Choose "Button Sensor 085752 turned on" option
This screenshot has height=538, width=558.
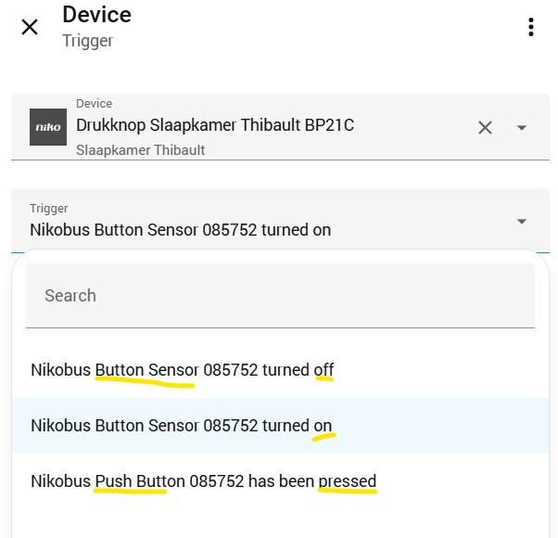point(181,426)
